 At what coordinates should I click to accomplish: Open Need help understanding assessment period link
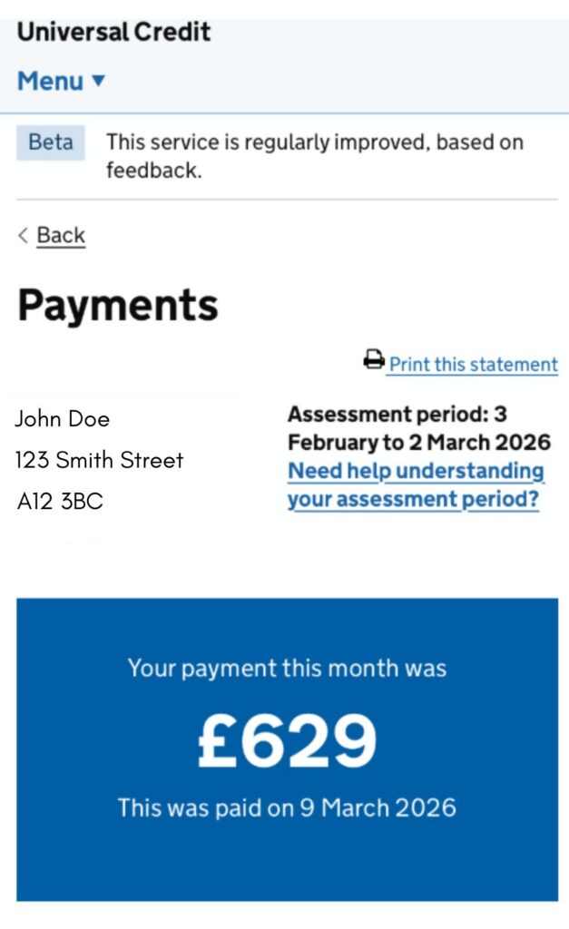tap(416, 484)
